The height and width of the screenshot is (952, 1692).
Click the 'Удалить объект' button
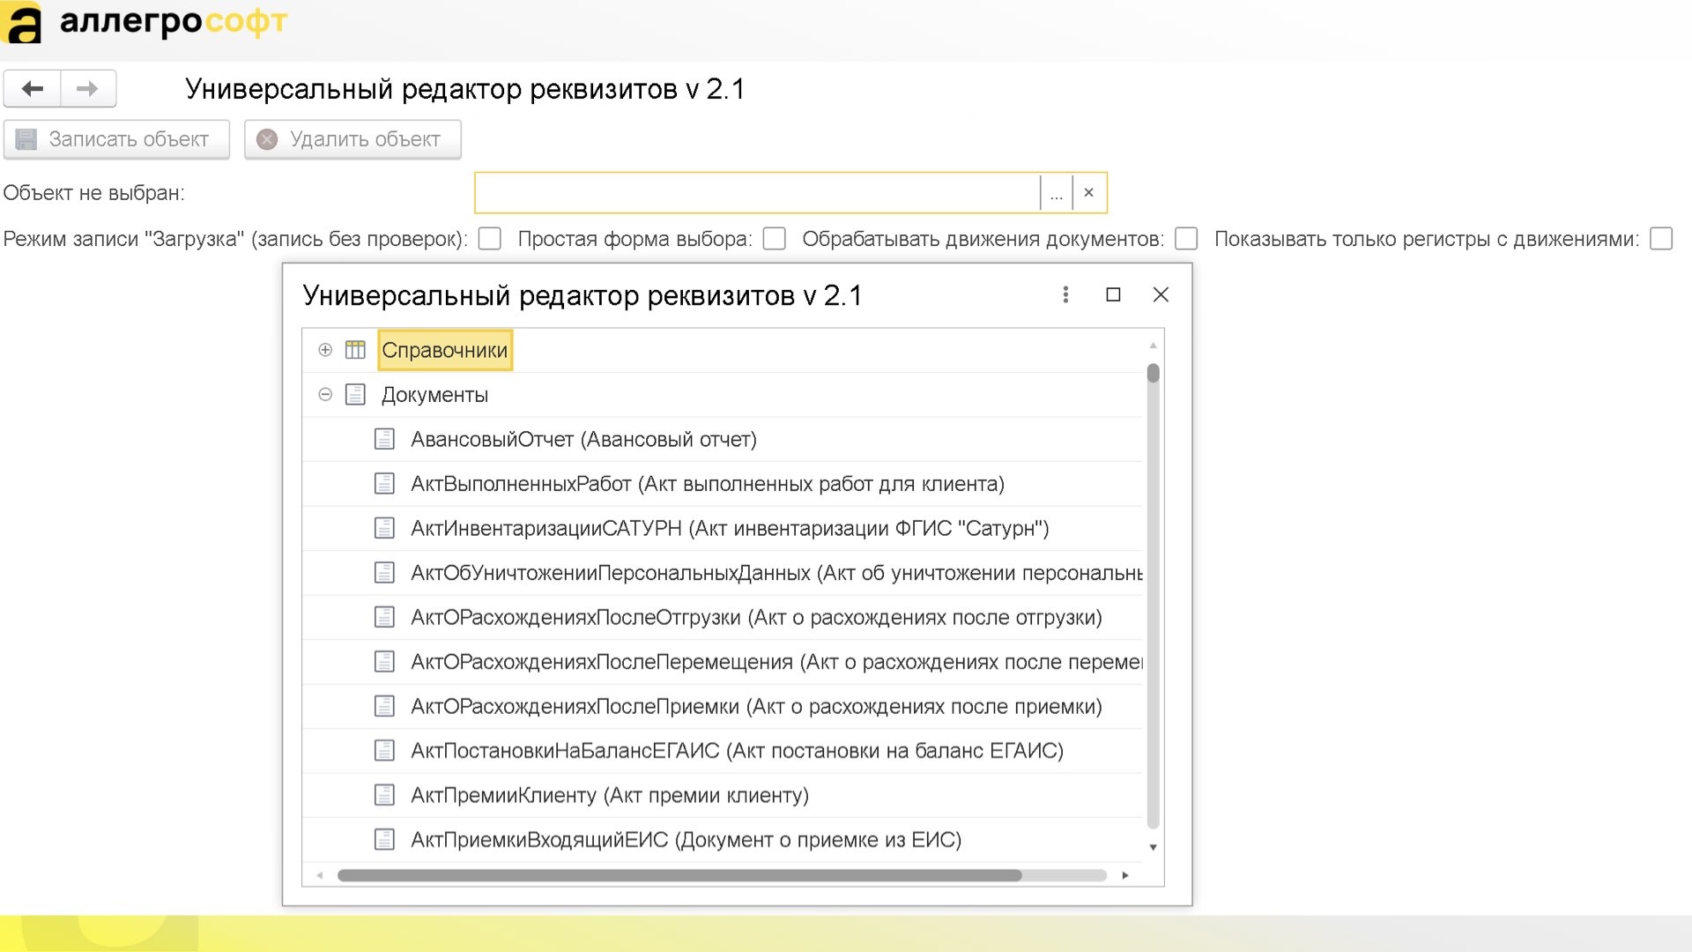pyautogui.click(x=352, y=139)
